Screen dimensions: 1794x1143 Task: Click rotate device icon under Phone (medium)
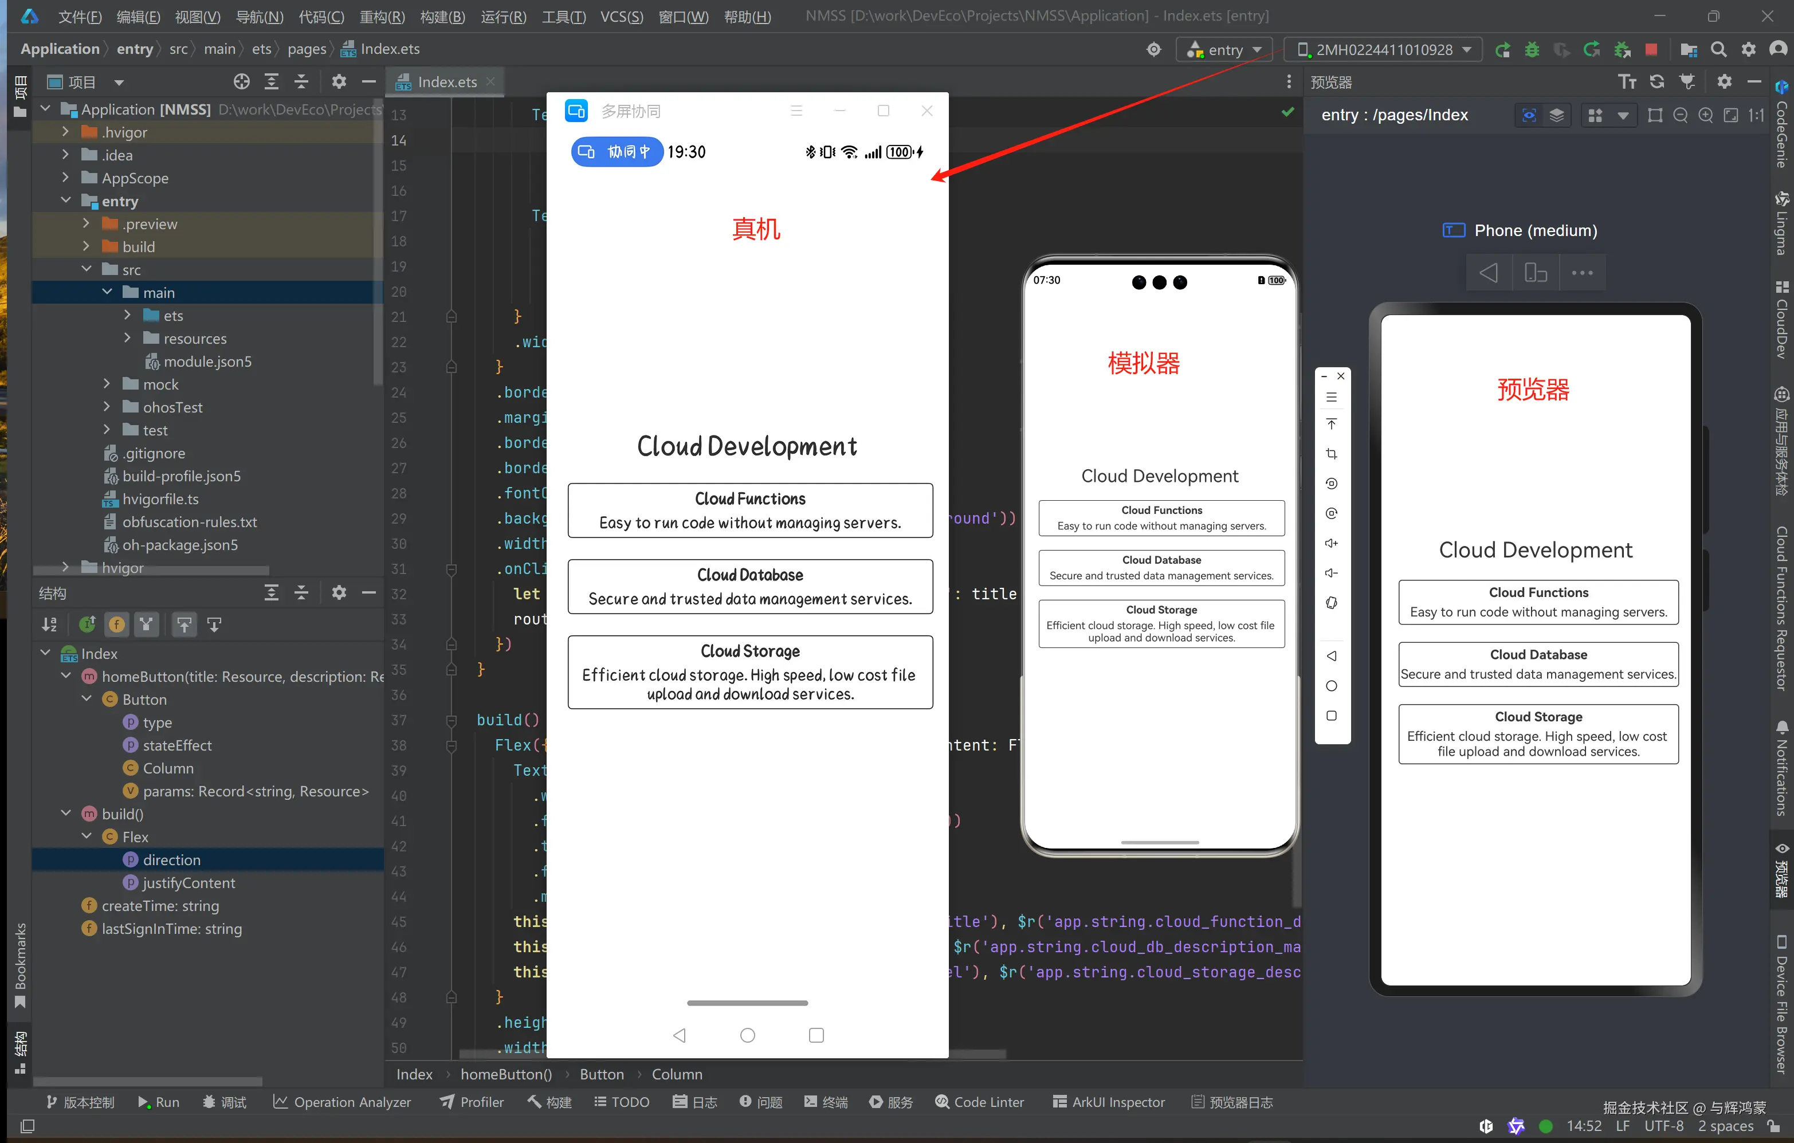1536,273
